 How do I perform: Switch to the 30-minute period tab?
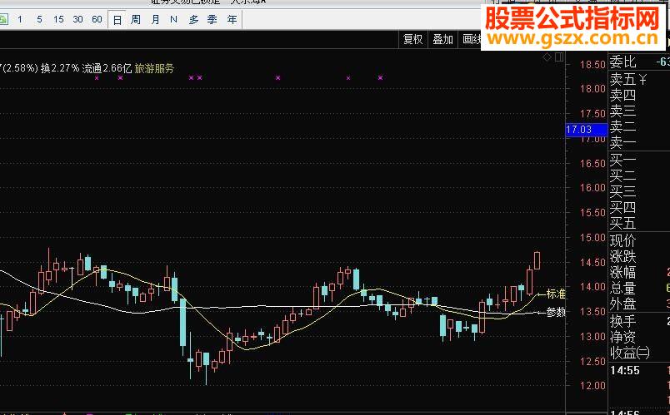click(77, 20)
